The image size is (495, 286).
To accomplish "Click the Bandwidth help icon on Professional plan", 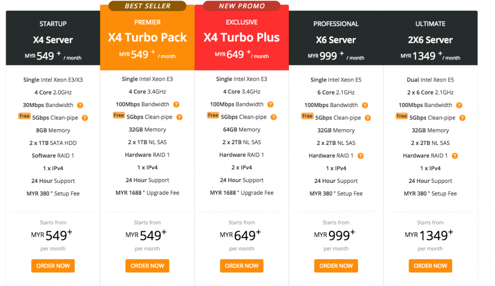I will (365, 105).
